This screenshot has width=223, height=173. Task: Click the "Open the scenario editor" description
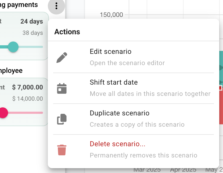tap(127, 63)
